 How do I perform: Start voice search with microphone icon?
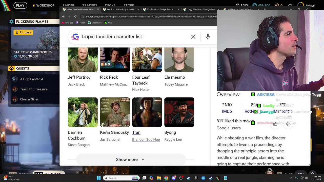[x=208, y=37]
